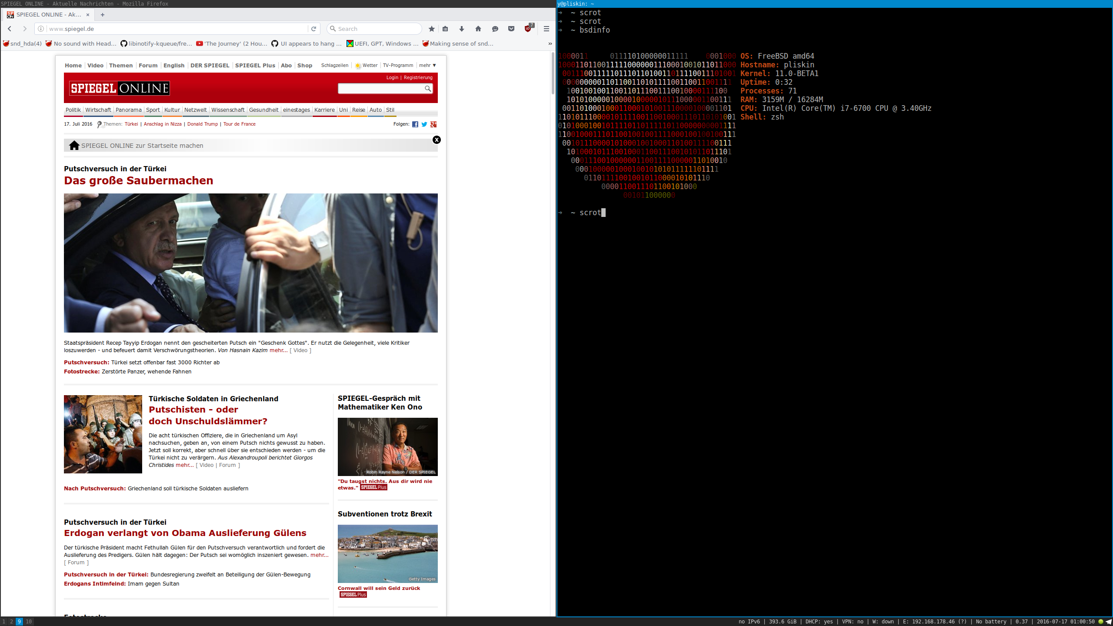This screenshot has width=1113, height=626.
Task: Select English in top navigation
Action: (x=174, y=65)
